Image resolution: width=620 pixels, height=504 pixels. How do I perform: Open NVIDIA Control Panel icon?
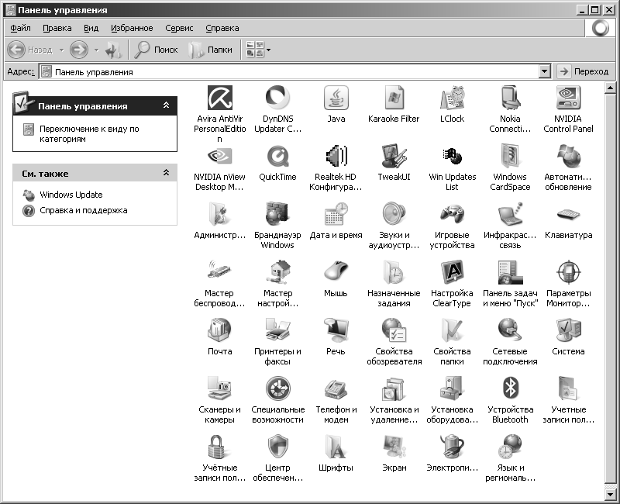[568, 98]
